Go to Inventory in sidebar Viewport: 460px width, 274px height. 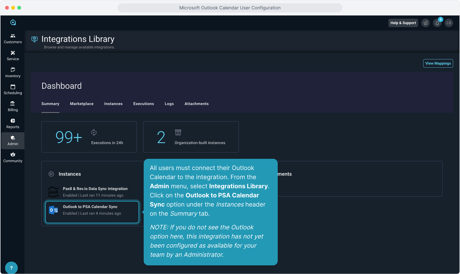point(13,73)
